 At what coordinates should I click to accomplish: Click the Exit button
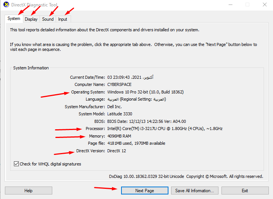tap(245, 191)
